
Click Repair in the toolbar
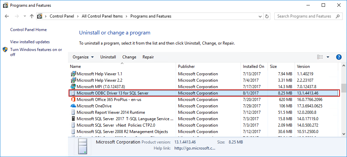pos(148,57)
